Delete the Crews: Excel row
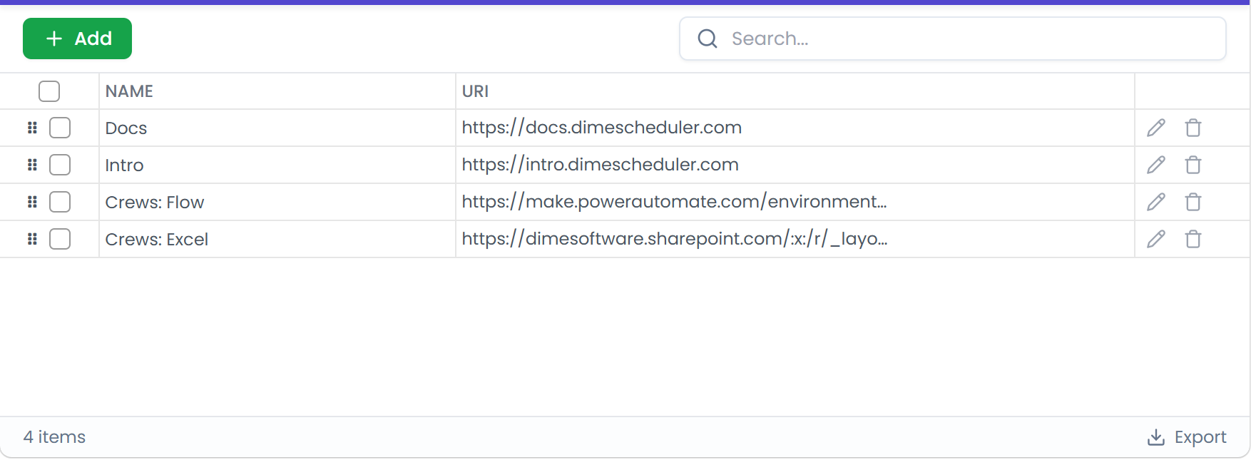 (1193, 239)
